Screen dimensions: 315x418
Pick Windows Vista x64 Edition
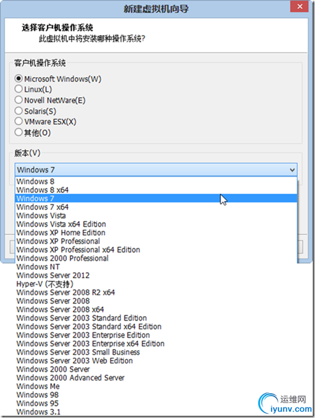pos(156,224)
